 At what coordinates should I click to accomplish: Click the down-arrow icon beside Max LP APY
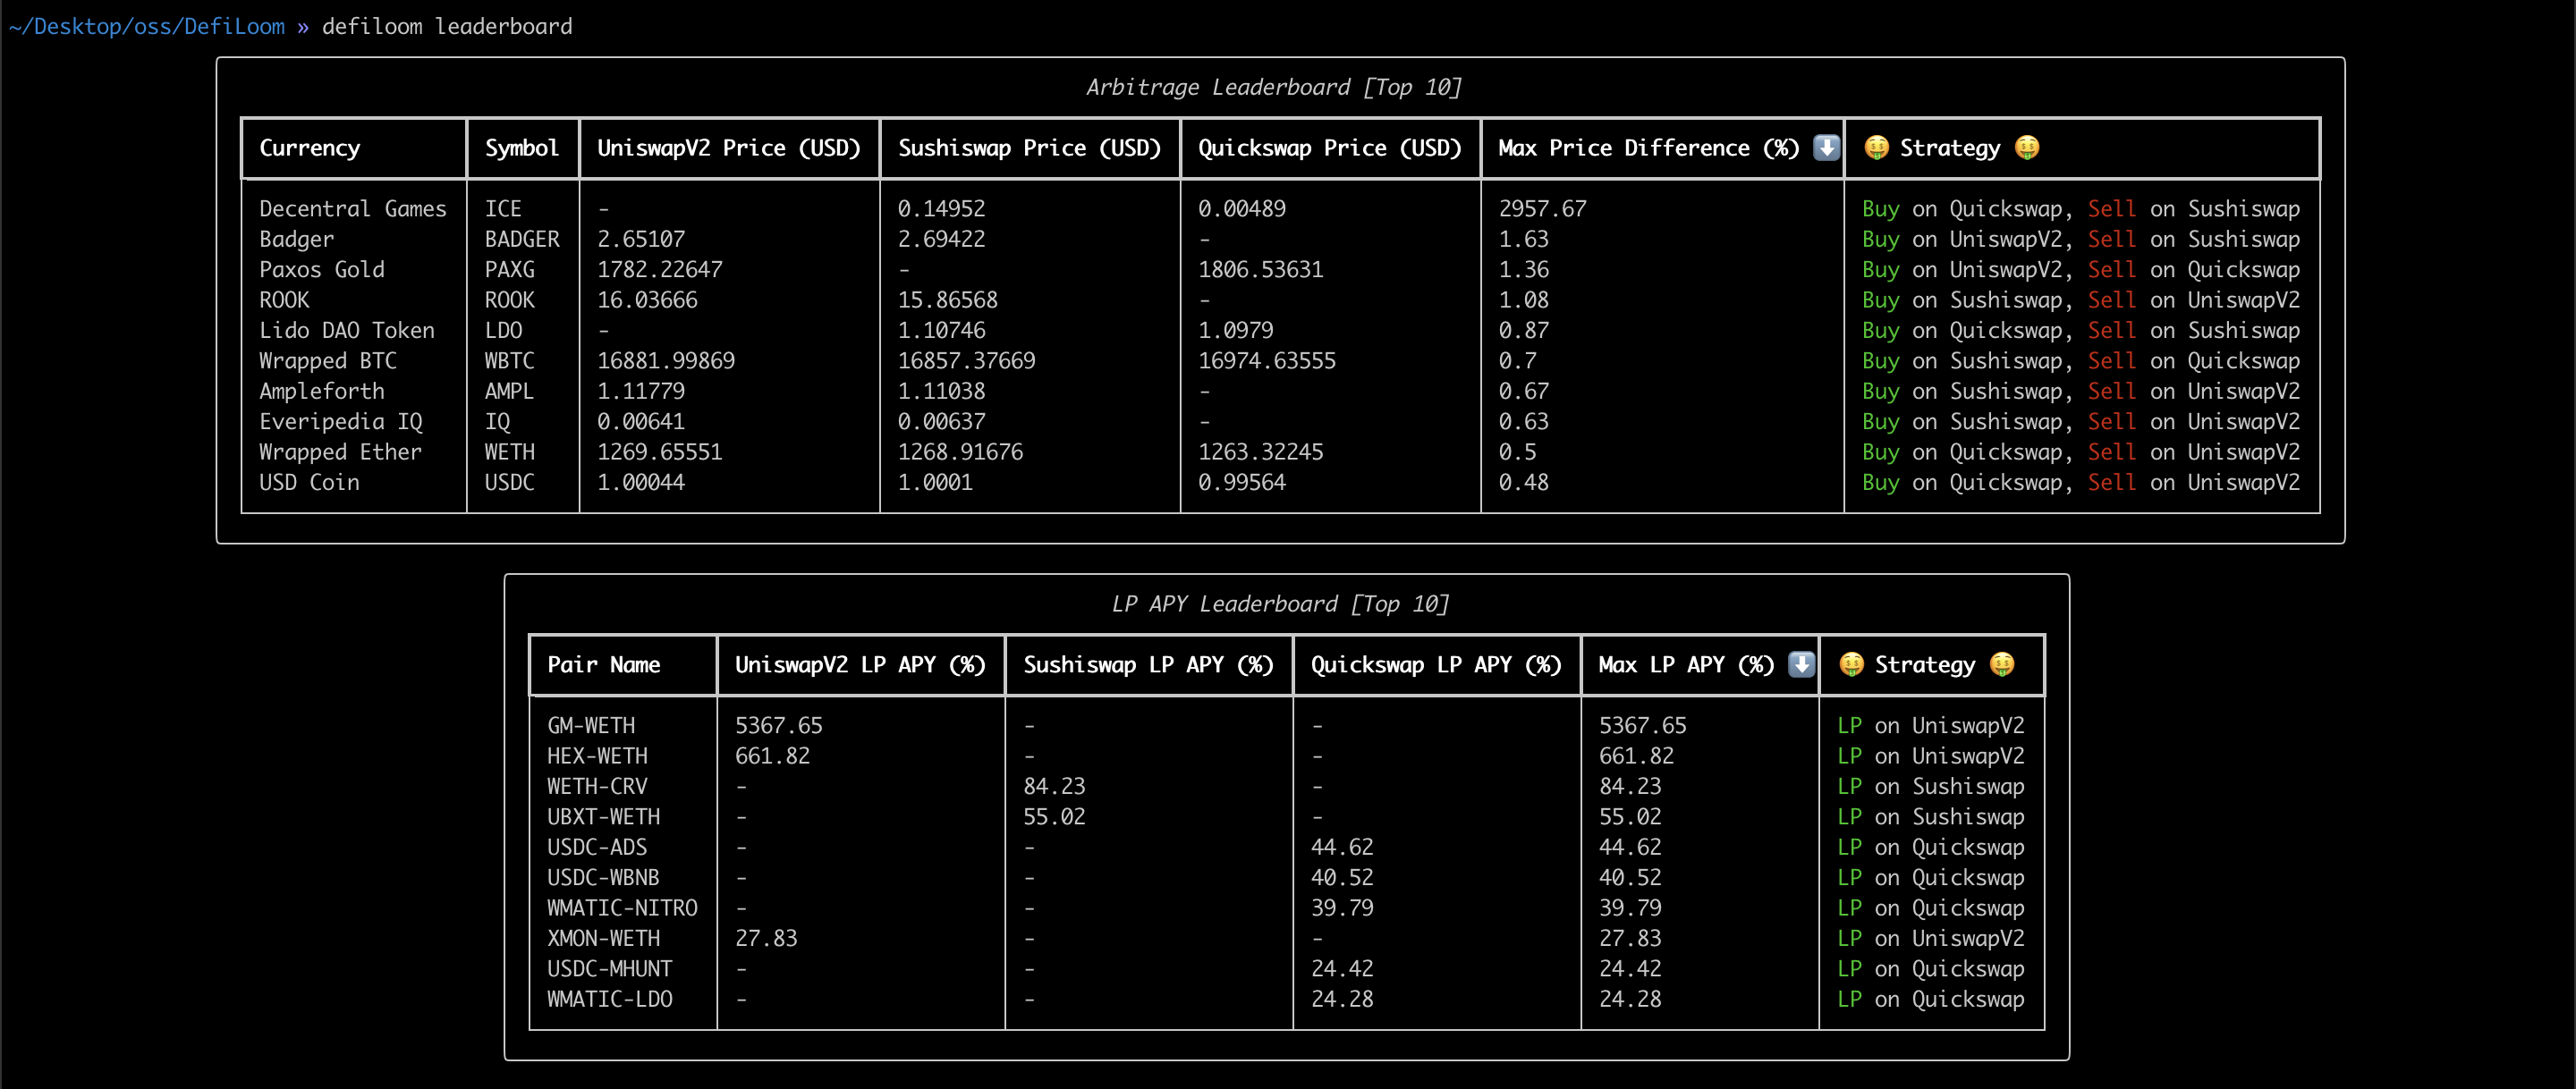coord(1801,664)
